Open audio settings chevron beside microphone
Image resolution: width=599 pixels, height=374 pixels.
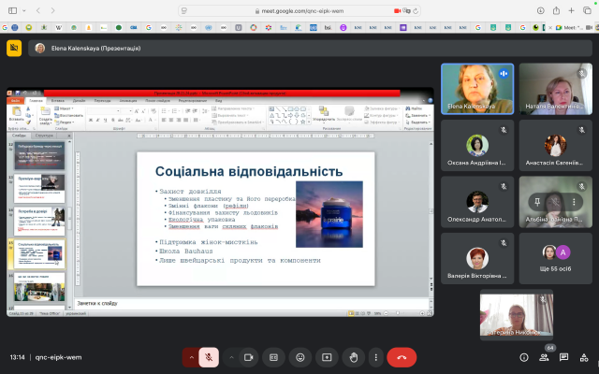click(192, 356)
